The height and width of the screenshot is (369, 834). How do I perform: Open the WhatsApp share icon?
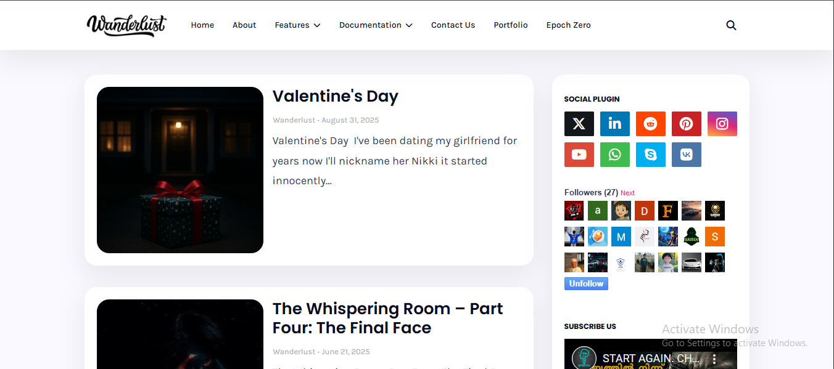coord(614,155)
